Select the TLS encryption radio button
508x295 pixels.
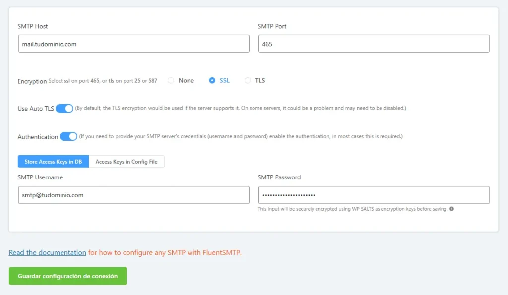(x=248, y=81)
